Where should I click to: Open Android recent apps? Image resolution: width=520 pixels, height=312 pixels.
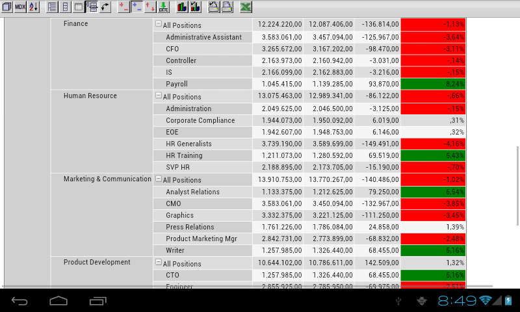tap(98, 301)
